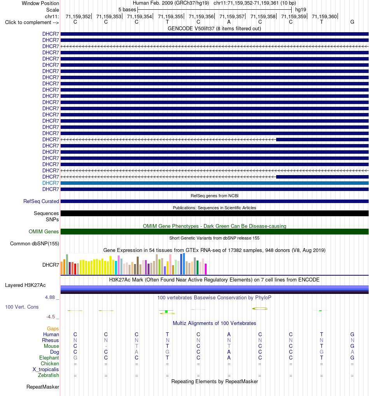Click the Rhesus alignment row label

tap(50, 340)
